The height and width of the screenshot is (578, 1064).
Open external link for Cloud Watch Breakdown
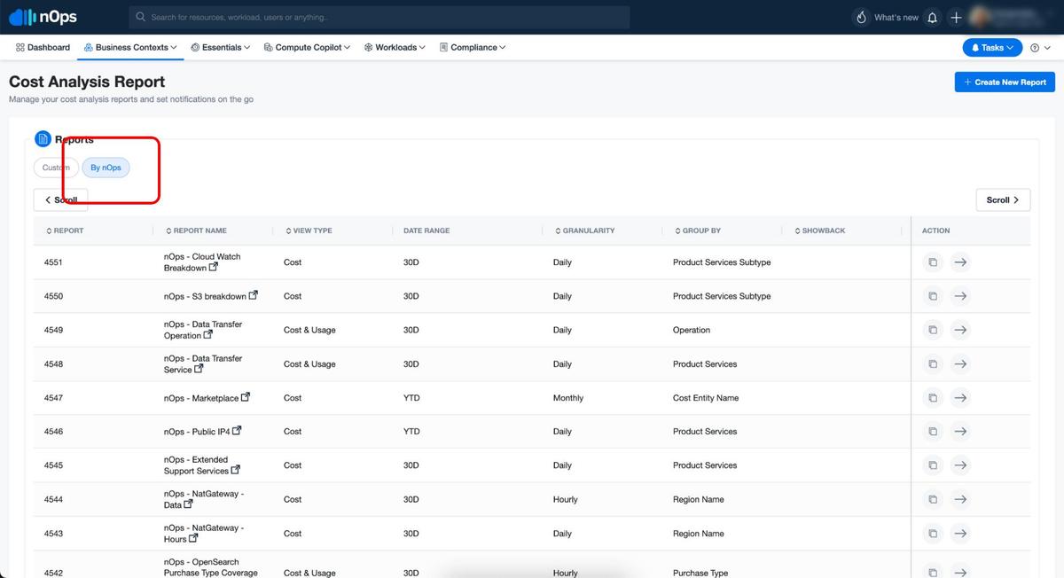(x=213, y=267)
